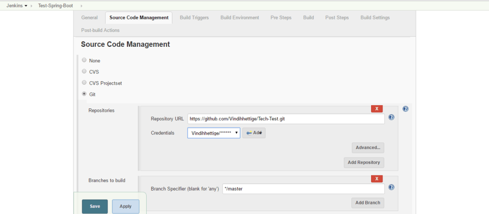Select the None radio option
This screenshot has height=214, width=489.
(84, 60)
